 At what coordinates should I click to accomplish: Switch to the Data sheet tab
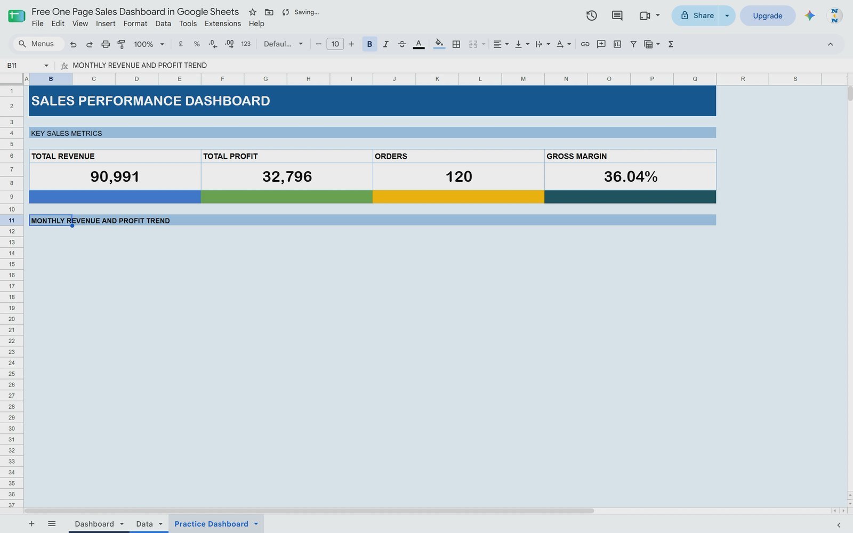[x=144, y=524]
